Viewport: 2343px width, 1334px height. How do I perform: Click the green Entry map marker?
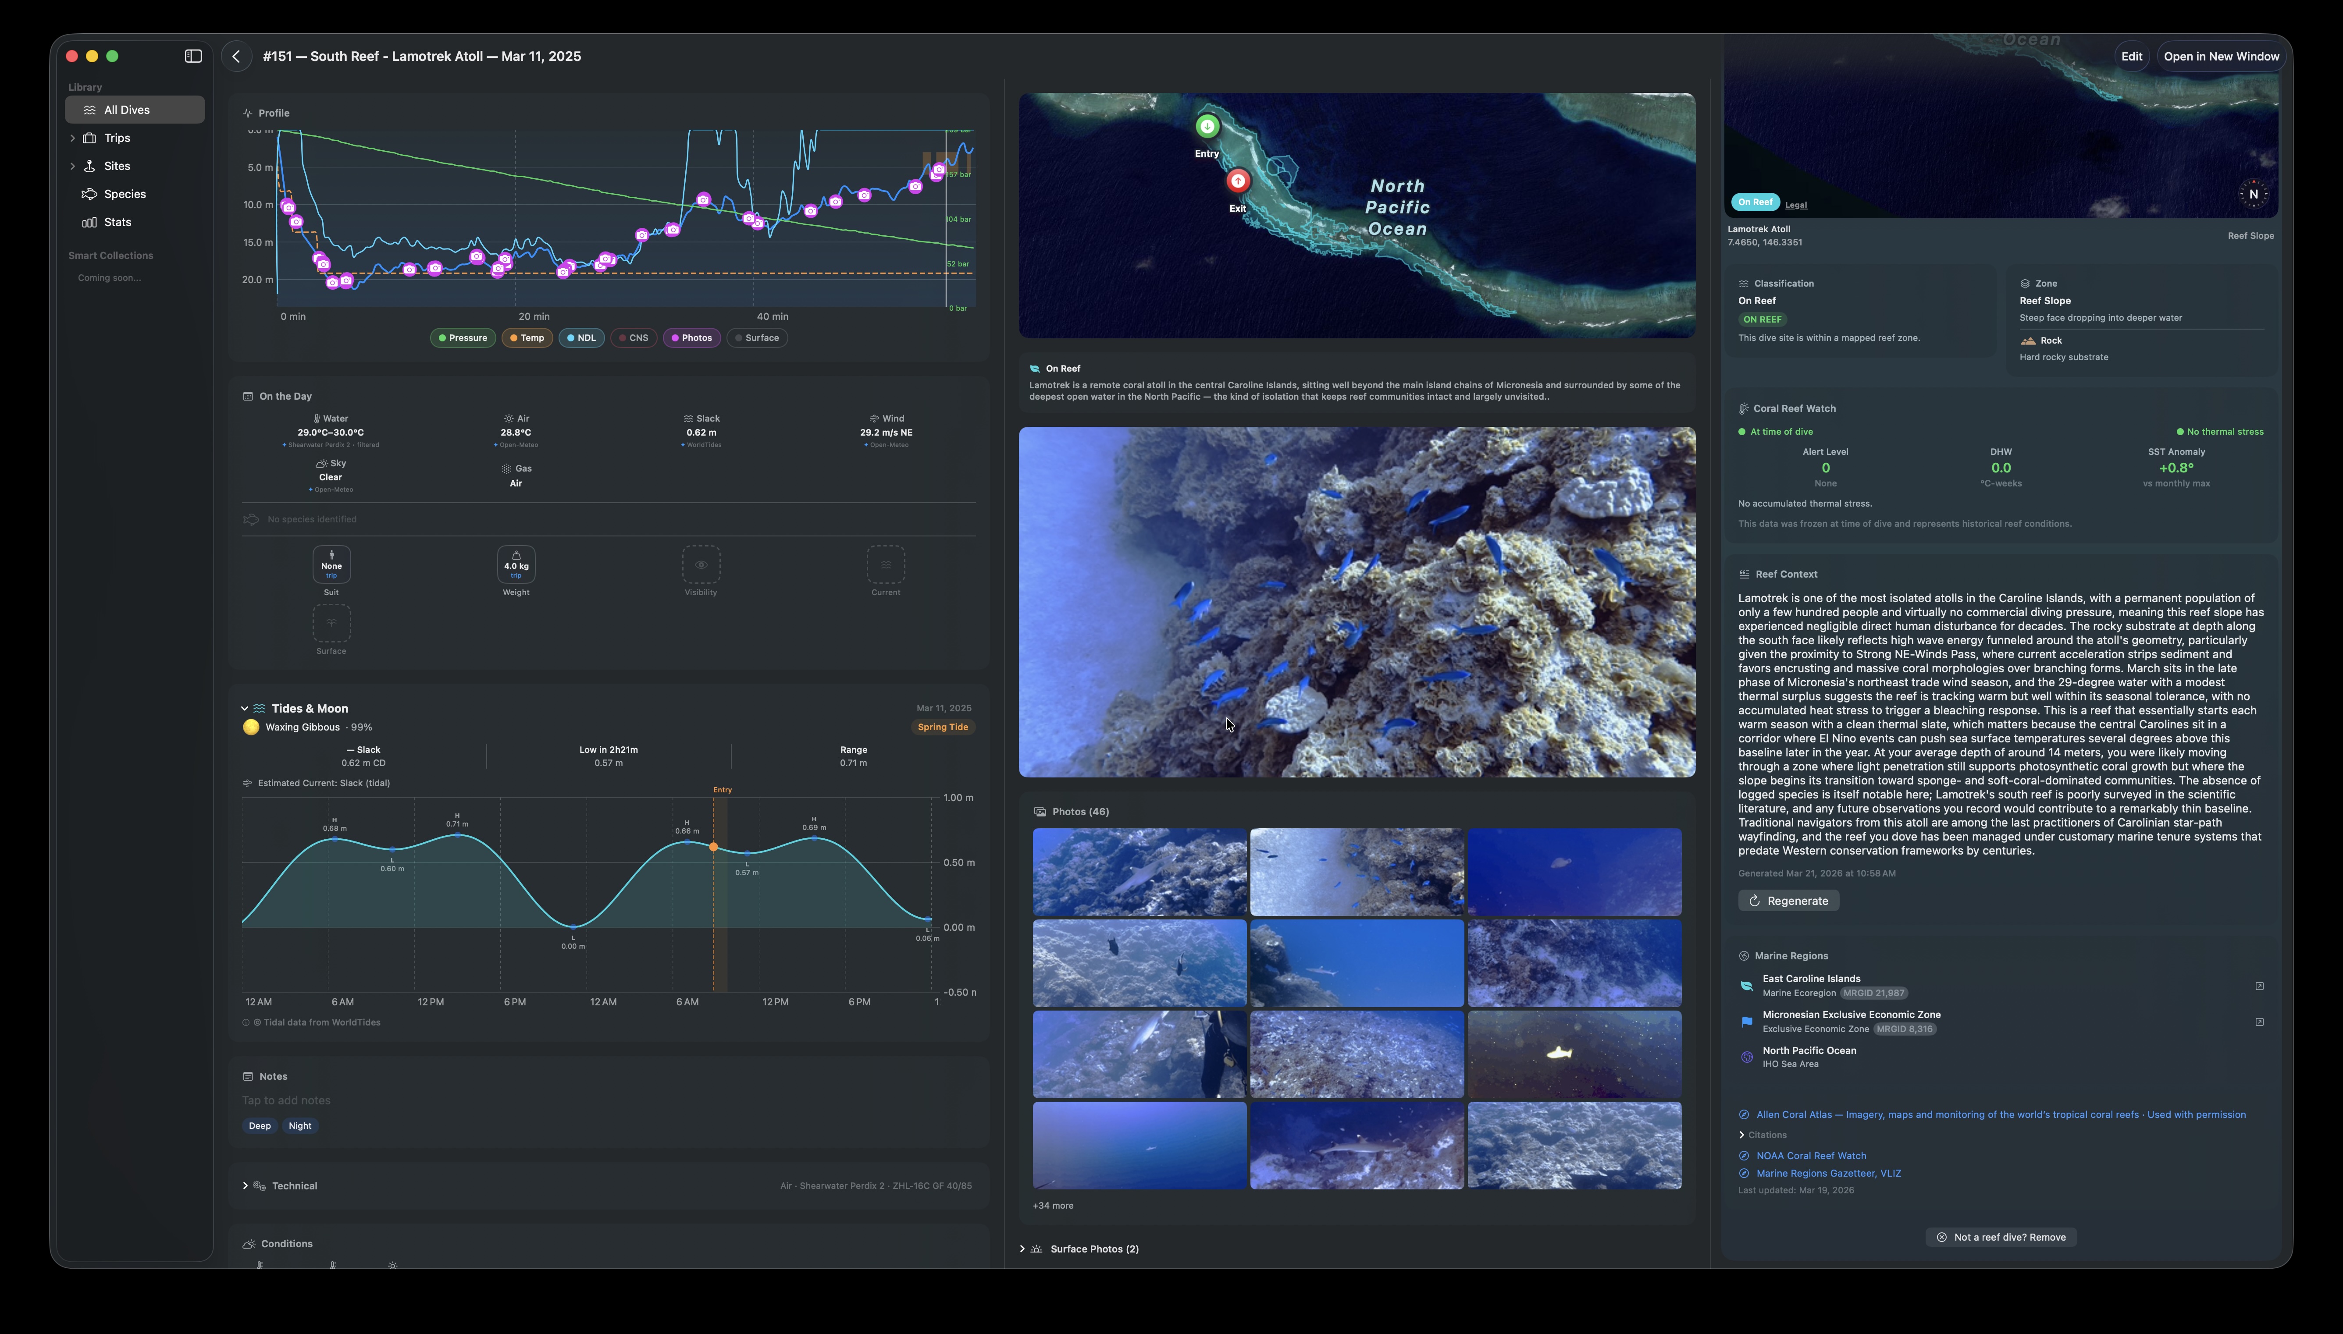click(1207, 127)
